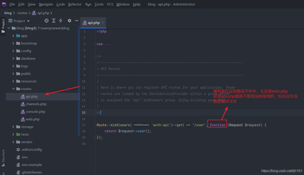Click the function keyword on line 17
The width and height of the screenshot is (304, 175).
[x=217, y=125]
